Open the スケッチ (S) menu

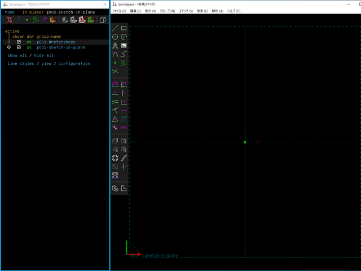(x=187, y=11)
